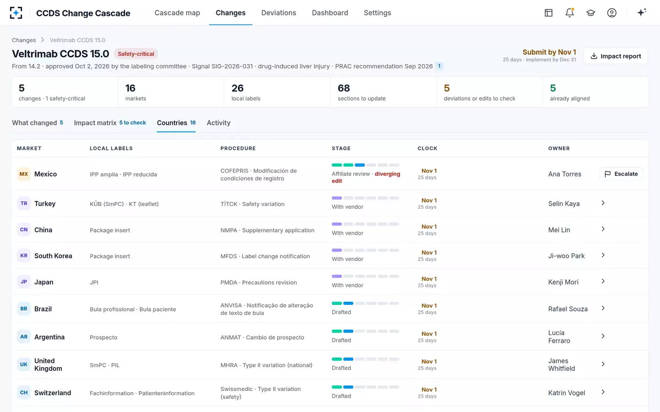Expand the Japan row chevron
The image size is (660, 412).
click(x=603, y=281)
